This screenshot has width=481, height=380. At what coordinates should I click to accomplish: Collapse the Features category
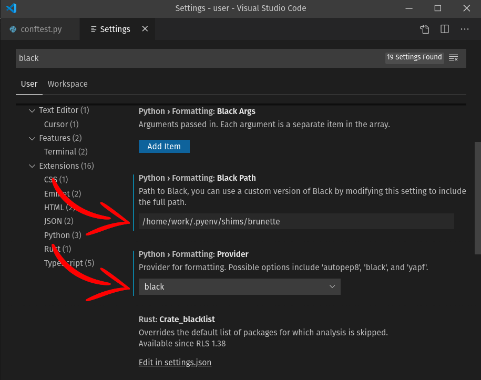click(x=32, y=138)
